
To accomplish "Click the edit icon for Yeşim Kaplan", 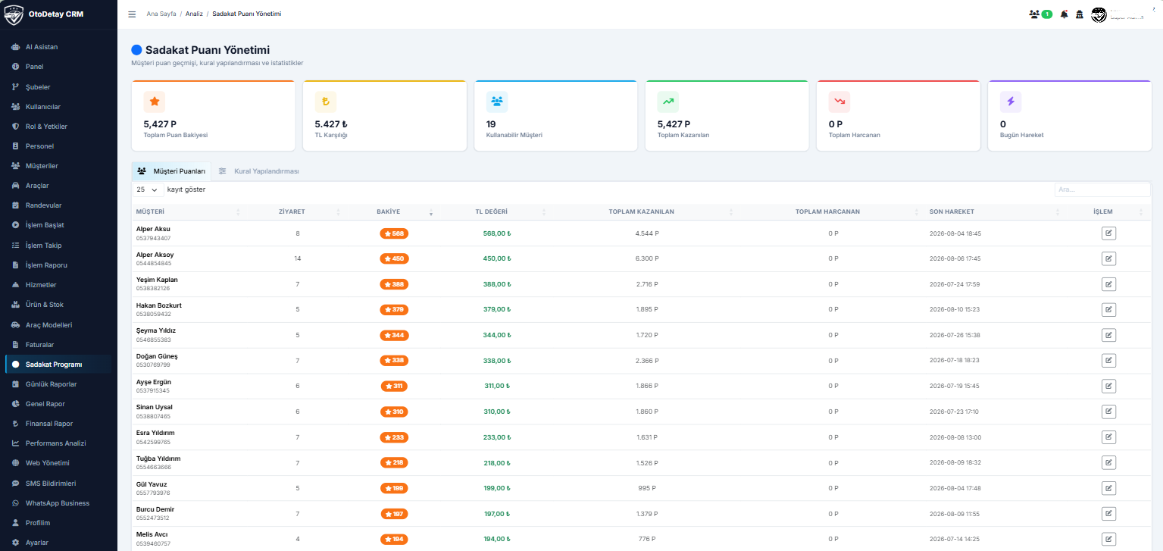I will tap(1108, 284).
